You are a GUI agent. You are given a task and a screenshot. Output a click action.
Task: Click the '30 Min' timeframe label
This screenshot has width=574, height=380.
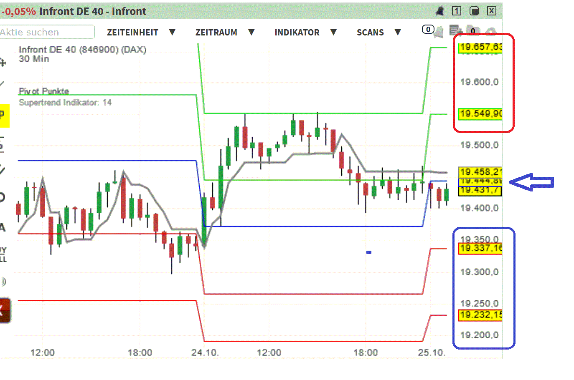[34, 59]
